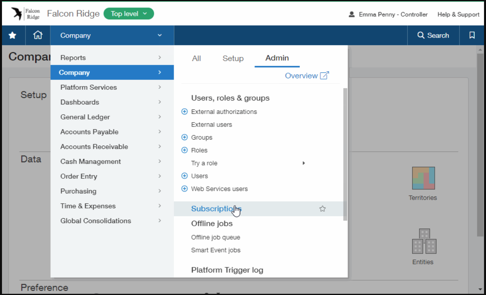Viewport: 486px width, 295px height.
Task: Open the Offline job queue page
Action: coord(215,237)
